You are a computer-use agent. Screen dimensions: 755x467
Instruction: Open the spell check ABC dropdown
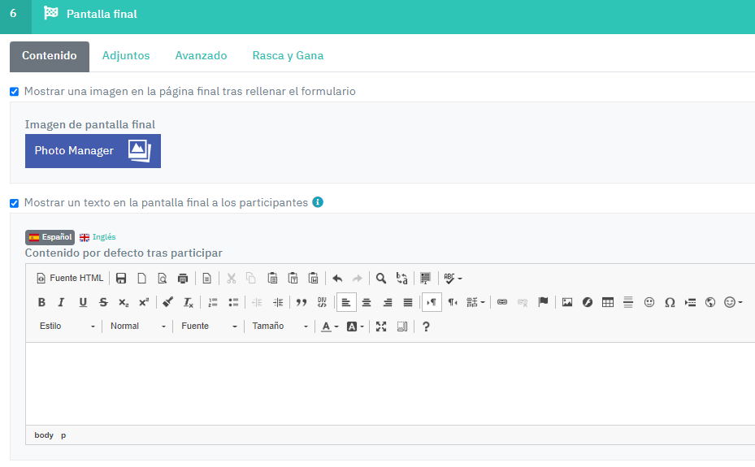point(453,278)
